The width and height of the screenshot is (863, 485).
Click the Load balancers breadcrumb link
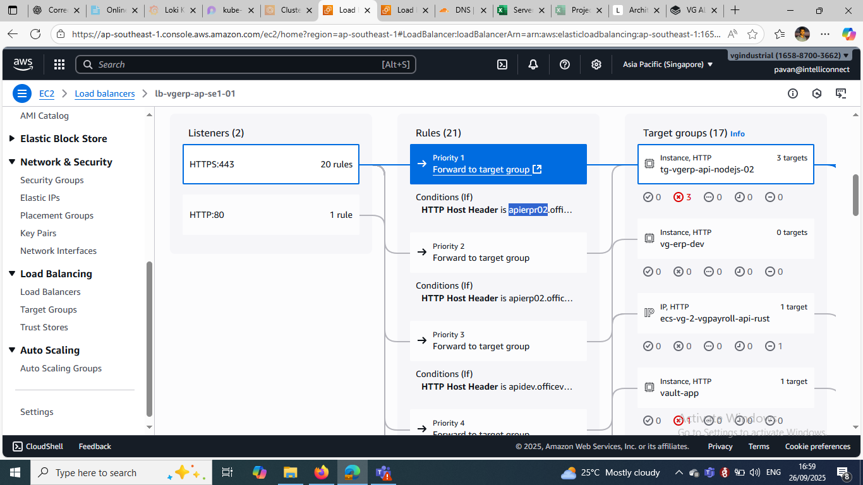105,94
